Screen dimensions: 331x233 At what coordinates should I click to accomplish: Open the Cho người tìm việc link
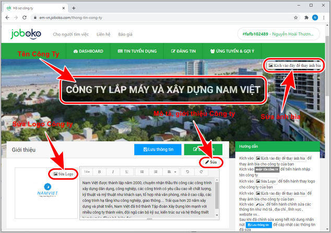pyautogui.click(x=70, y=34)
